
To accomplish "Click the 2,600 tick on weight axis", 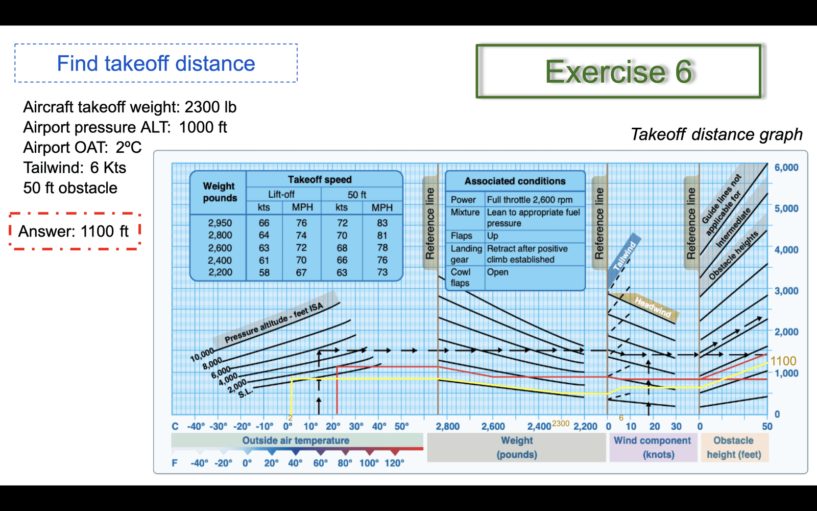I will 493,426.
